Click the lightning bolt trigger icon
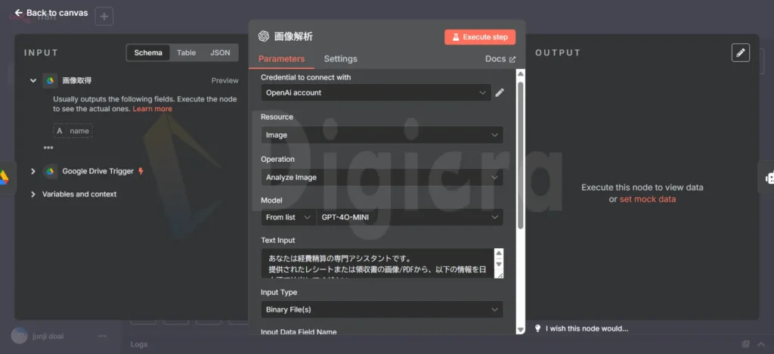 coord(141,171)
